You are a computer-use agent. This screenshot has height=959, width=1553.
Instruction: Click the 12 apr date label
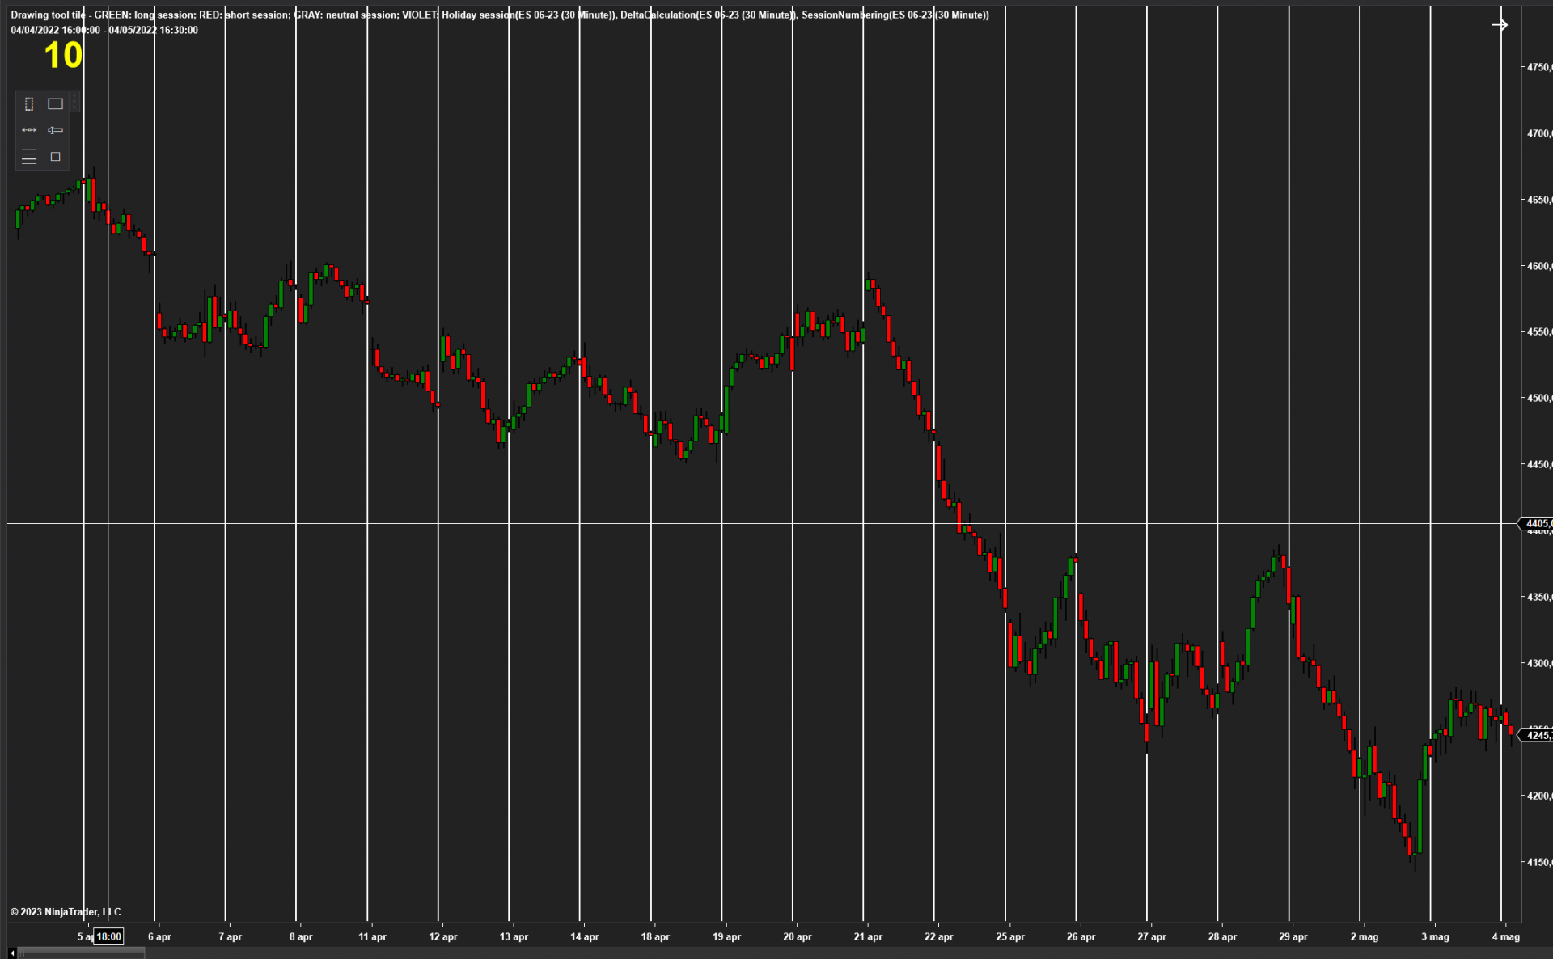442,936
